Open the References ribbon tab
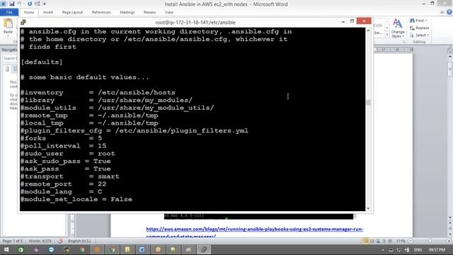Screen dimensions: 453x255 click(101, 12)
